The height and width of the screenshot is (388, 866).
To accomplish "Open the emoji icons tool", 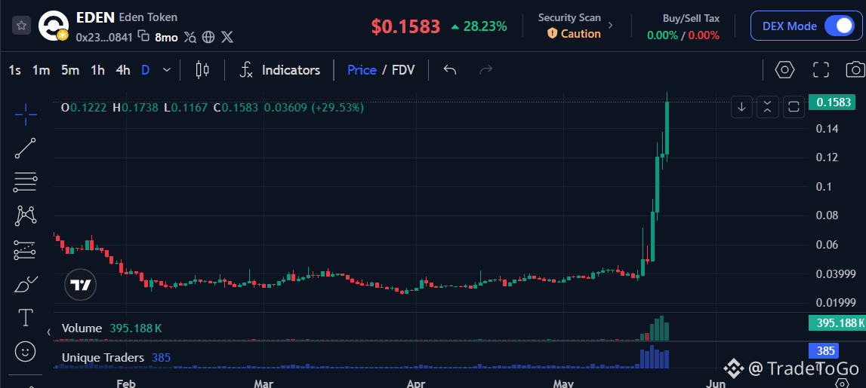I will [26, 351].
